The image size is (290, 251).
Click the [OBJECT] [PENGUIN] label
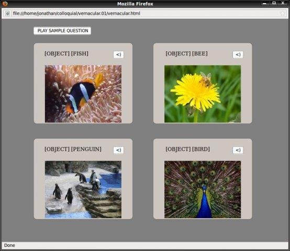(x=73, y=149)
